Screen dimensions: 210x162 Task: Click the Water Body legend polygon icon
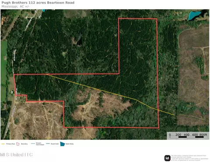tap(63, 144)
